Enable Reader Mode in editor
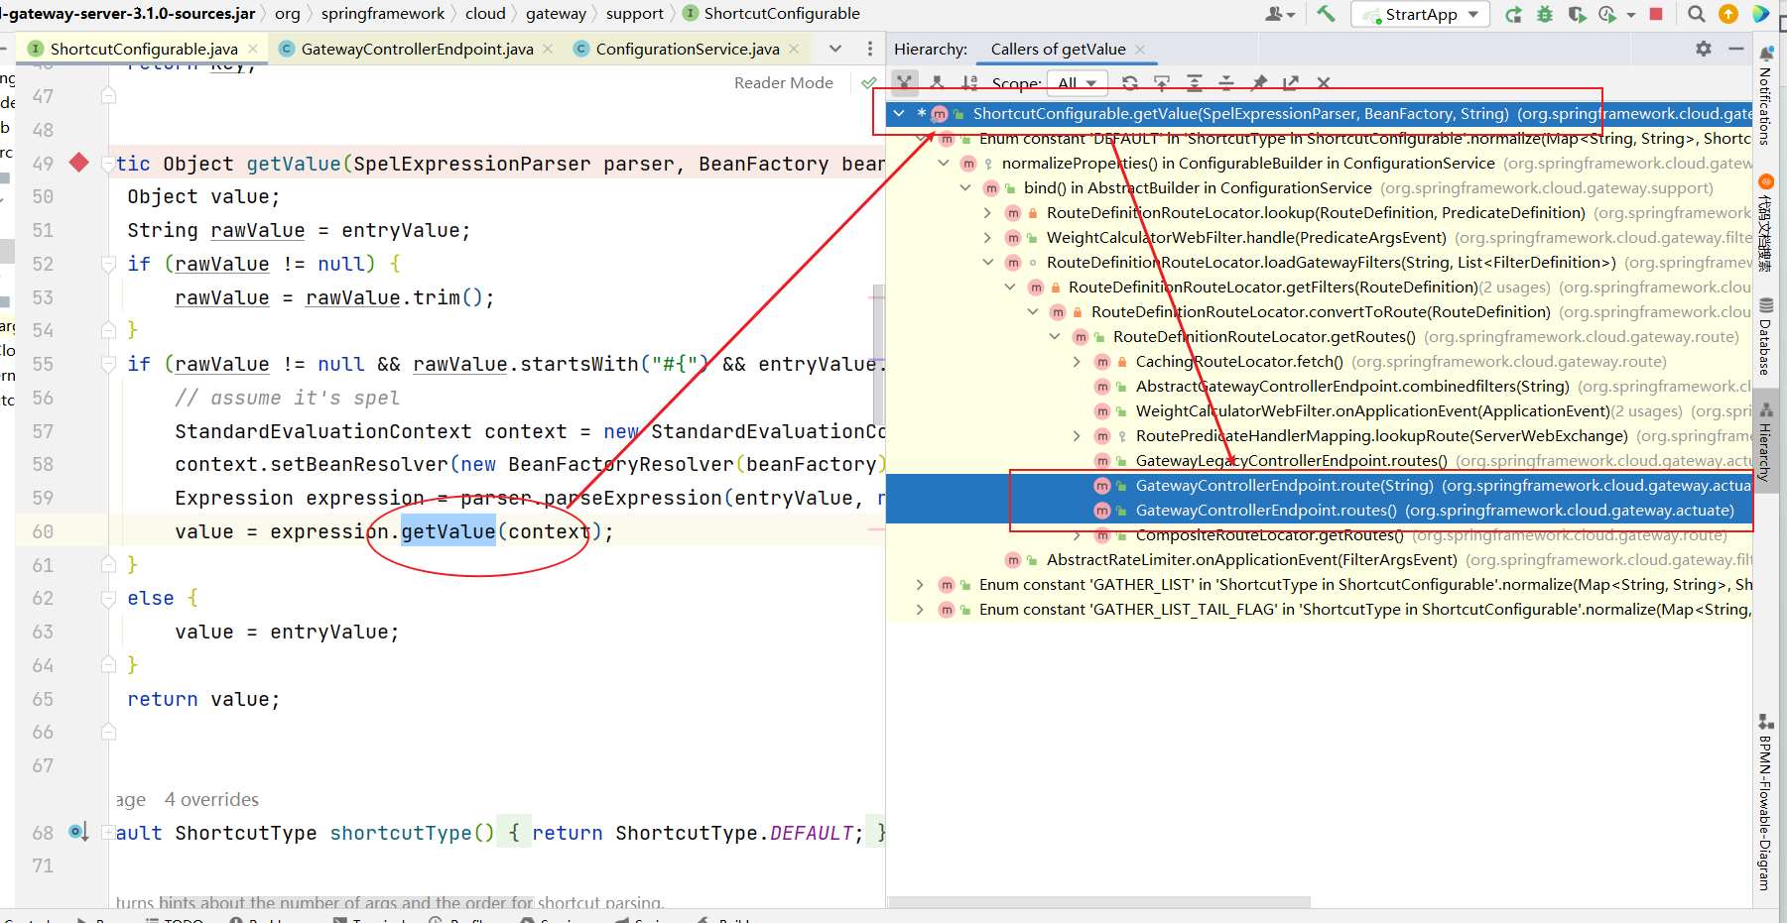The height and width of the screenshot is (923, 1787). click(783, 83)
